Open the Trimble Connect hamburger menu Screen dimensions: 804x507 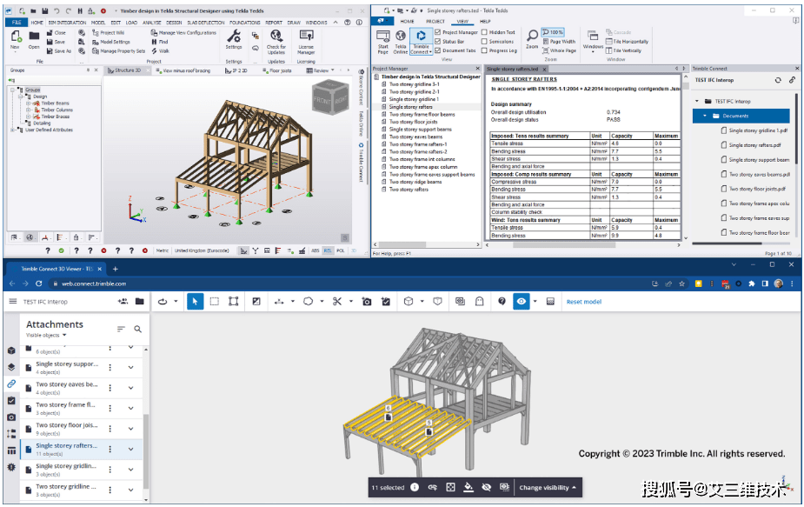click(13, 302)
